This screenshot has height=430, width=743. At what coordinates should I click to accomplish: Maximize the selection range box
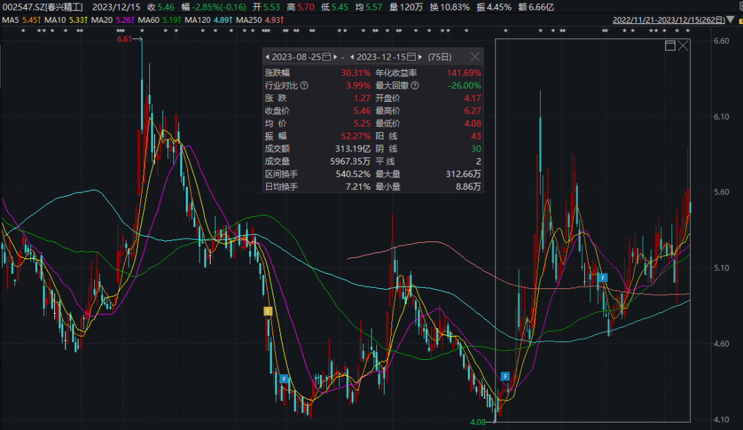(670, 46)
